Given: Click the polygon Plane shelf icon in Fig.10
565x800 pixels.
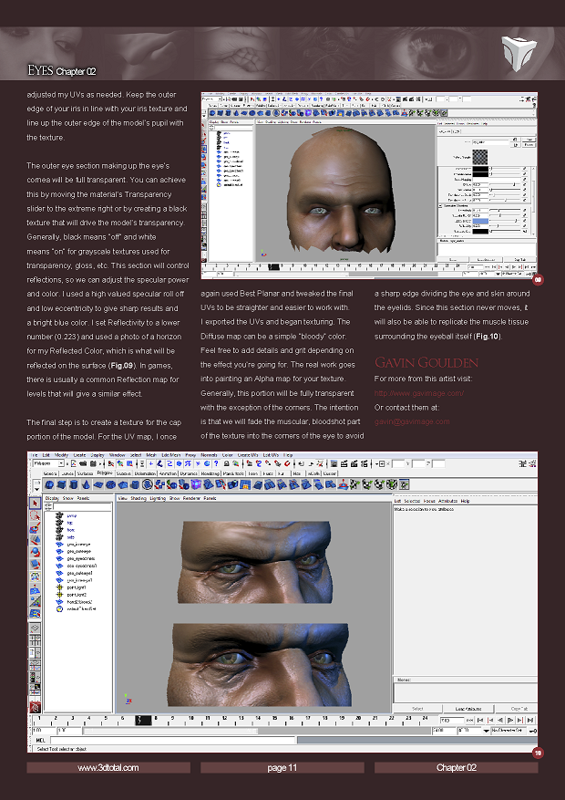Looking at the screenshot, I should pyautogui.click(x=98, y=484).
